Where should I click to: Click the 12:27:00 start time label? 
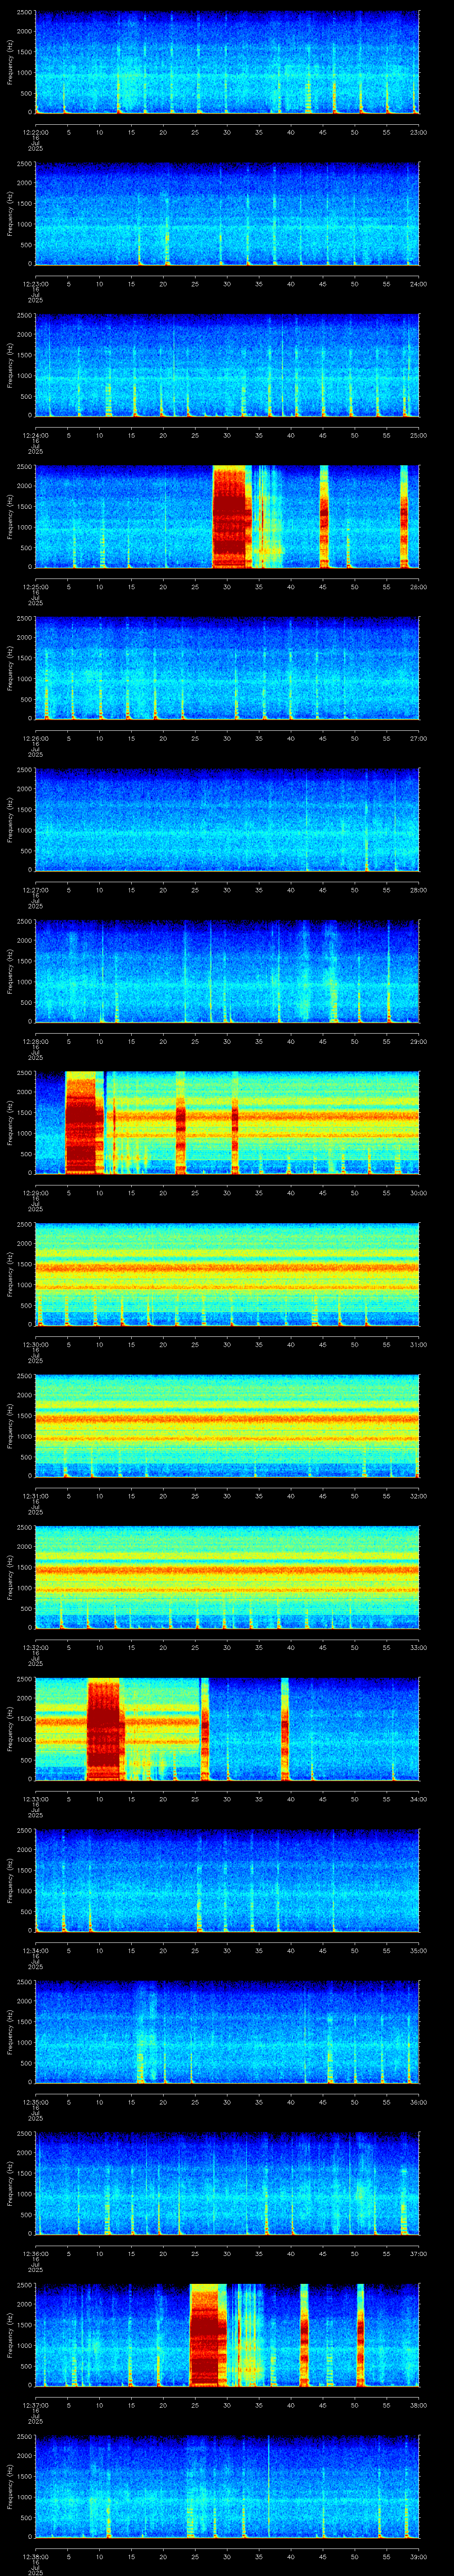tap(35, 890)
